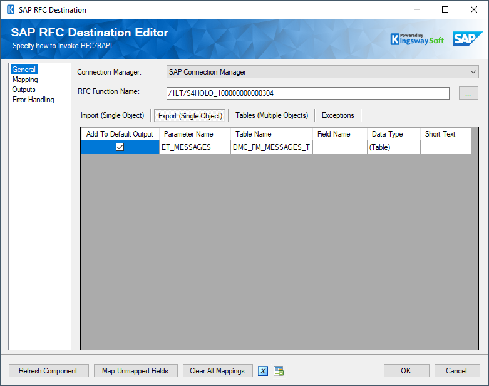Click the Field Name column header

[340, 134]
